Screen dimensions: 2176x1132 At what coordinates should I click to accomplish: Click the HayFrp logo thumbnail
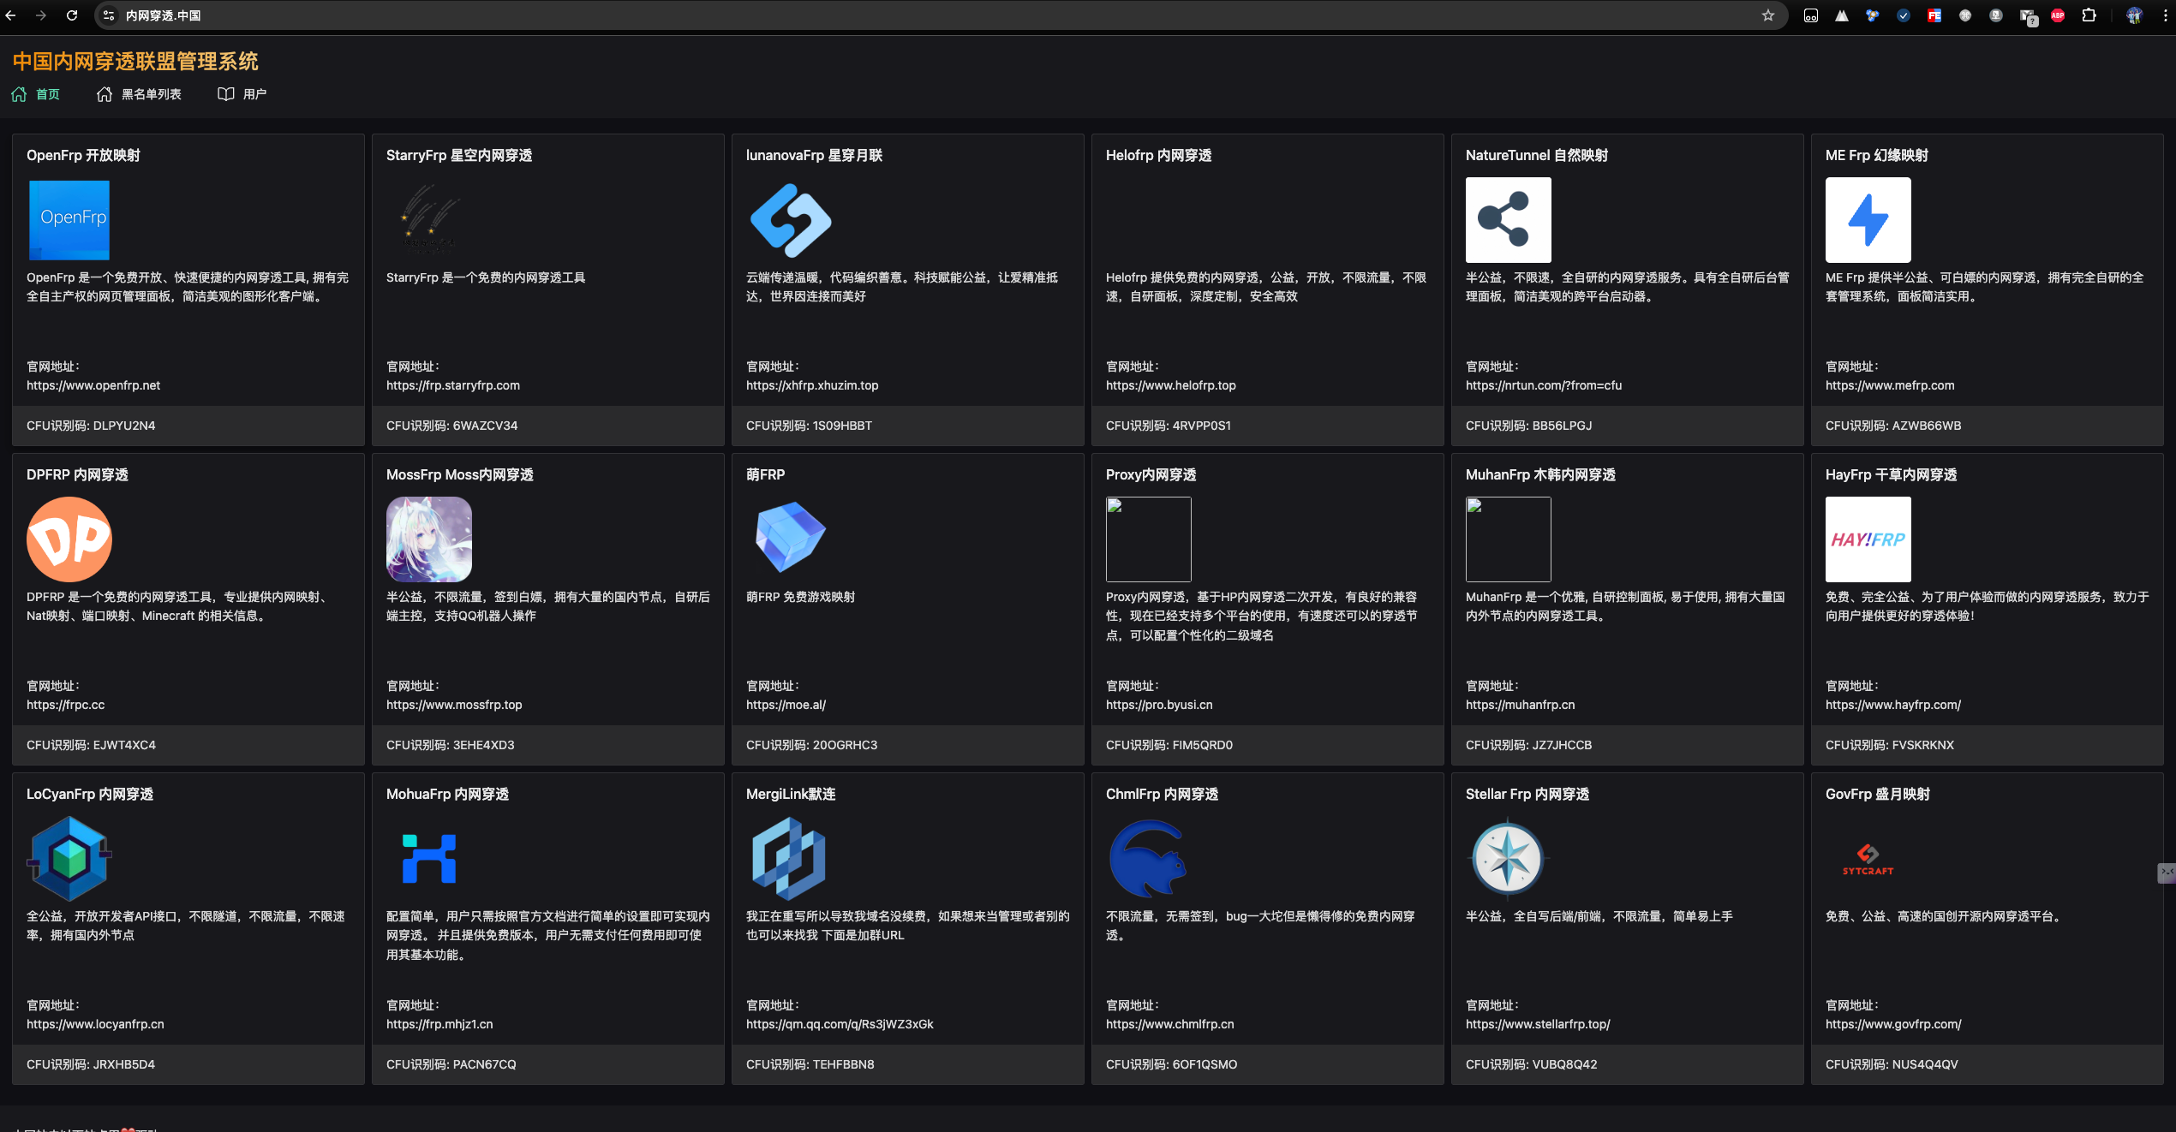(1868, 539)
